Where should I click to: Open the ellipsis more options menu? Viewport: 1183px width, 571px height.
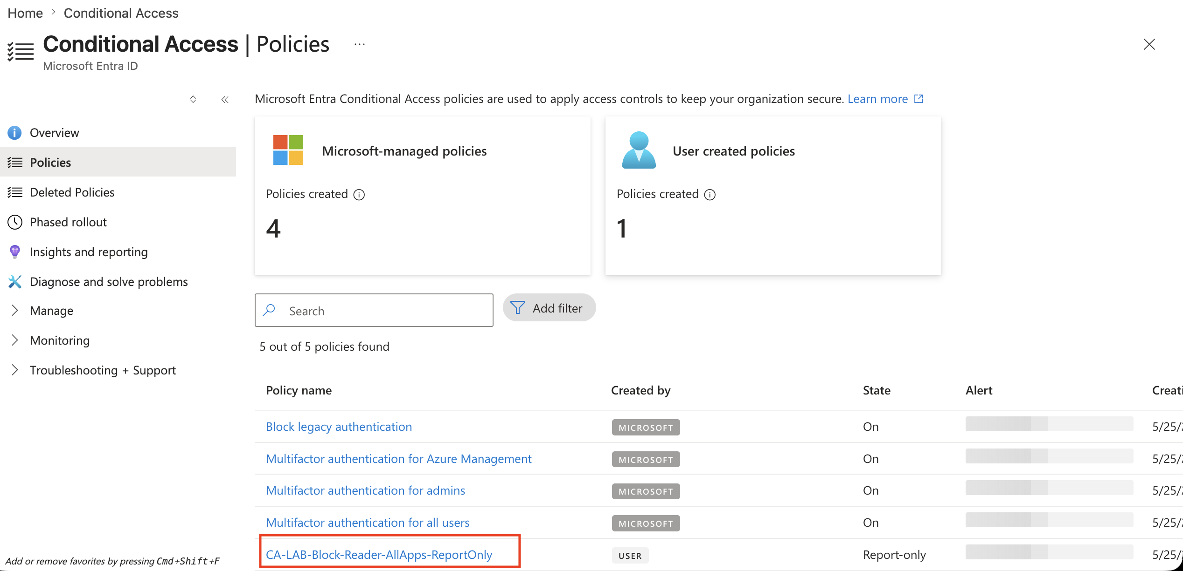(x=360, y=45)
